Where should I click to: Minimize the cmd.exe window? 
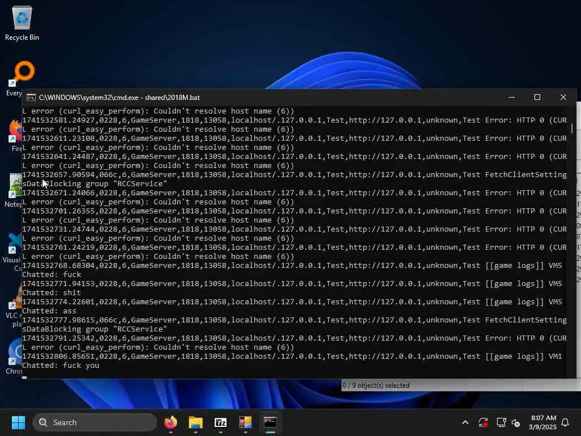click(512, 97)
